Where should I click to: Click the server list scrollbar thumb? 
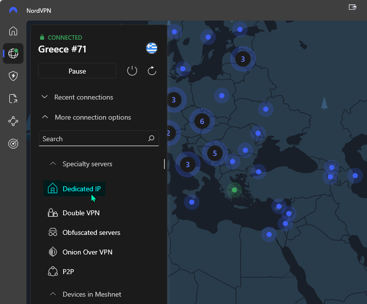pyautogui.click(x=164, y=164)
